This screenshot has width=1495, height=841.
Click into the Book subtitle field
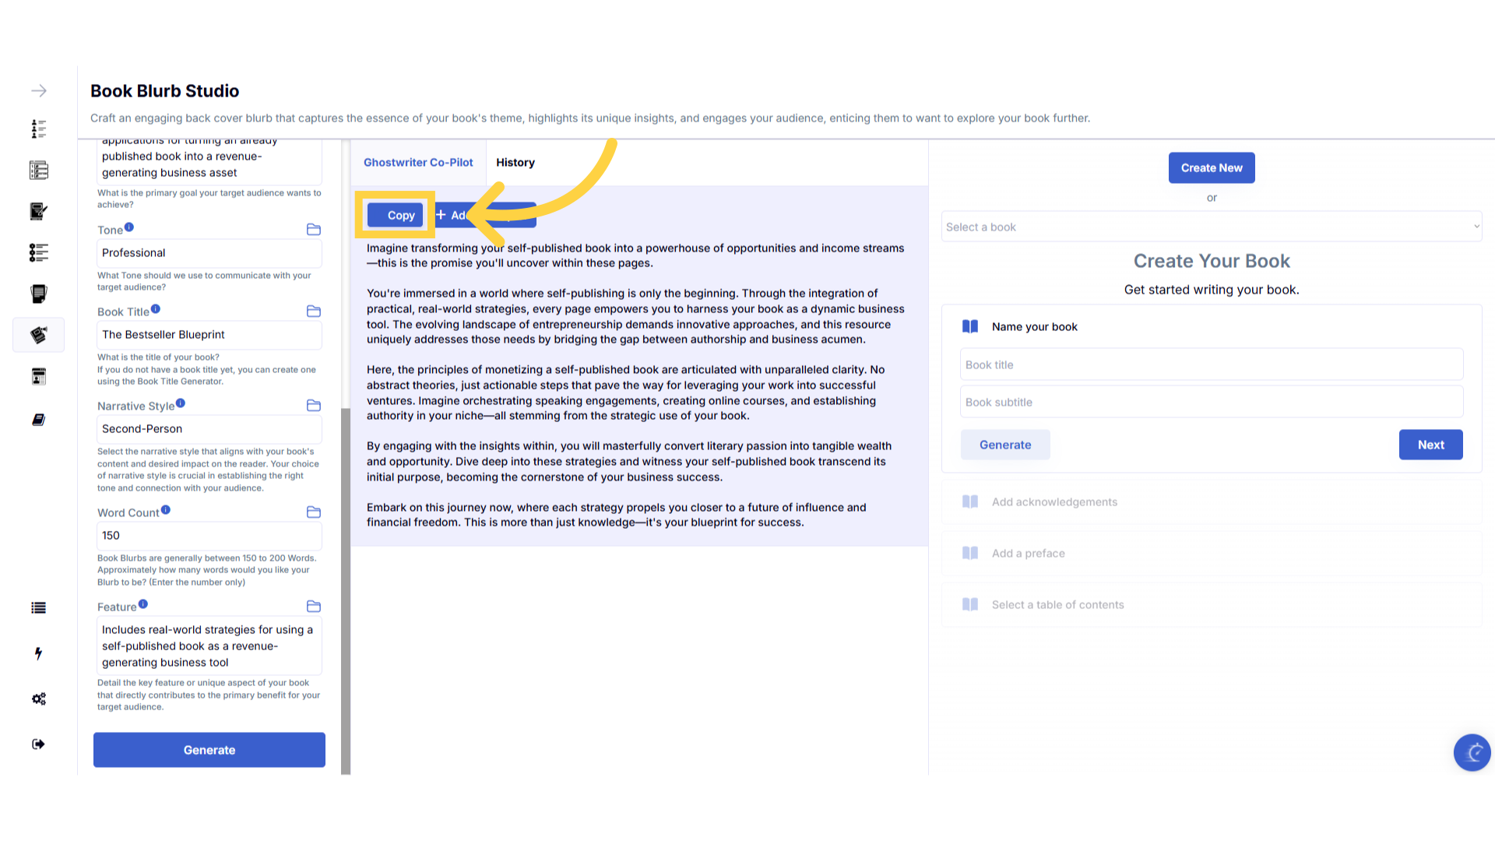click(1211, 403)
